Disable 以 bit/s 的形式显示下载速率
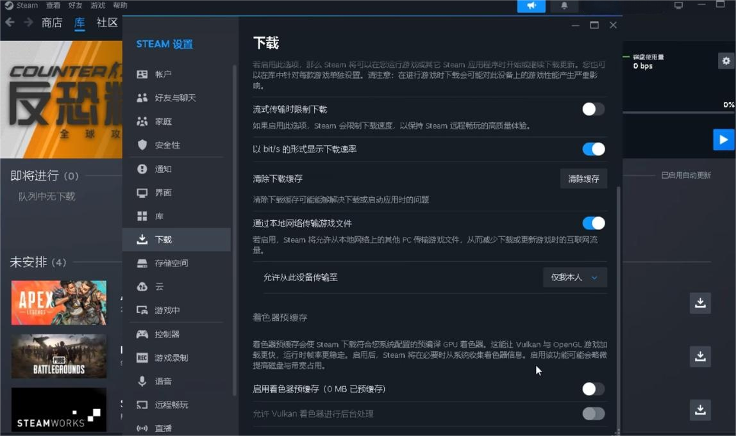The width and height of the screenshot is (736, 436). click(x=593, y=149)
